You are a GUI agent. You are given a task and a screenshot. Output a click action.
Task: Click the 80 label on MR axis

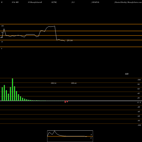click(x=139, y=84)
